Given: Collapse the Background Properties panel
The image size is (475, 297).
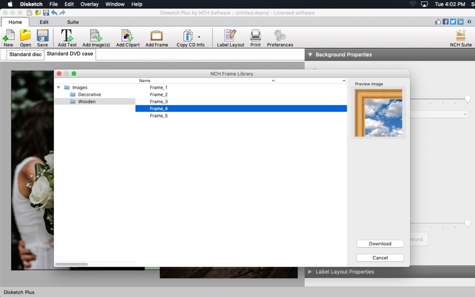Looking at the screenshot, I should 310,54.
